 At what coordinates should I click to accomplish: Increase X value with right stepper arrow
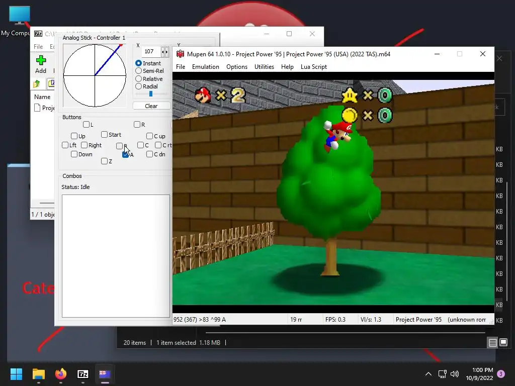click(x=167, y=52)
